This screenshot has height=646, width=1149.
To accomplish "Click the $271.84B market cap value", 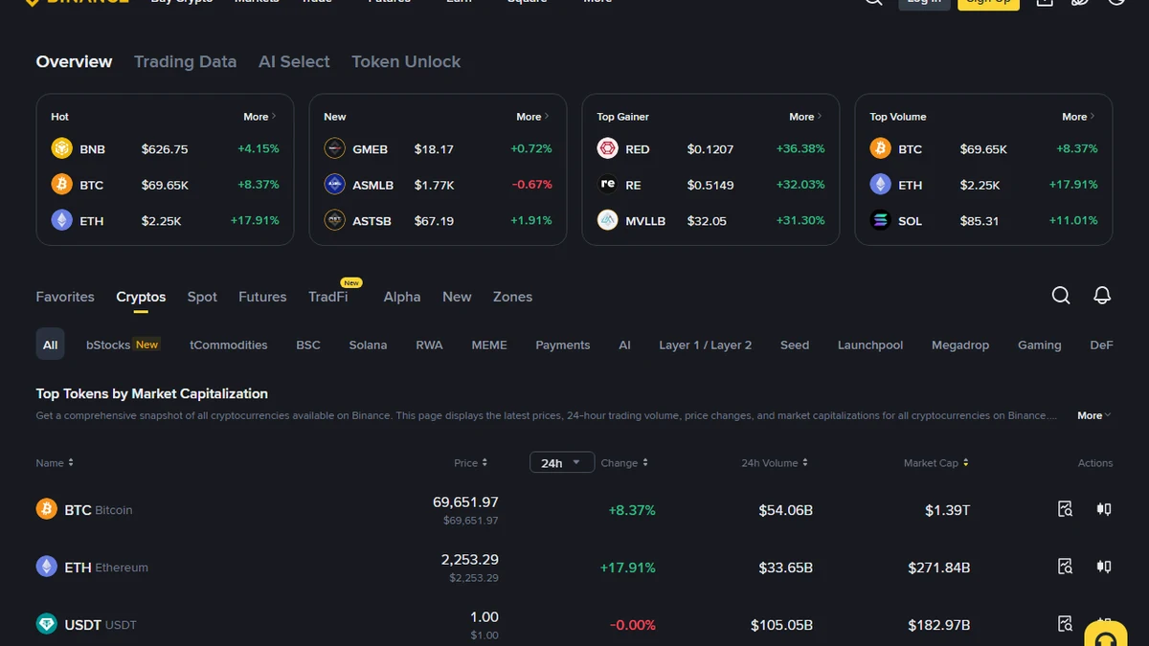I will click(939, 568).
